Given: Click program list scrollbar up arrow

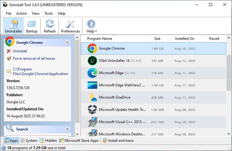Looking at the screenshot, I should point(229,38).
